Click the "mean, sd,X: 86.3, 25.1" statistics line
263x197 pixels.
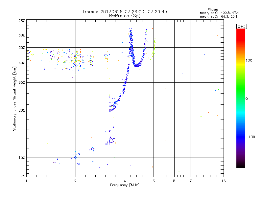pyautogui.click(x=218, y=17)
